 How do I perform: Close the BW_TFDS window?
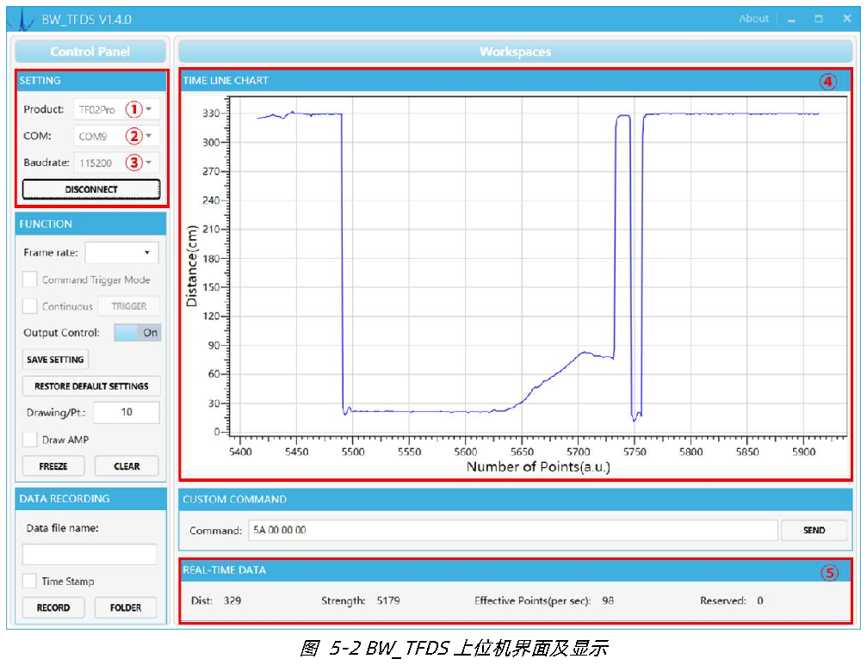[846, 19]
